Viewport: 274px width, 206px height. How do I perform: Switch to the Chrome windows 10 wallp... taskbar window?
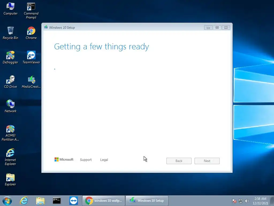pyautogui.click(x=104, y=201)
